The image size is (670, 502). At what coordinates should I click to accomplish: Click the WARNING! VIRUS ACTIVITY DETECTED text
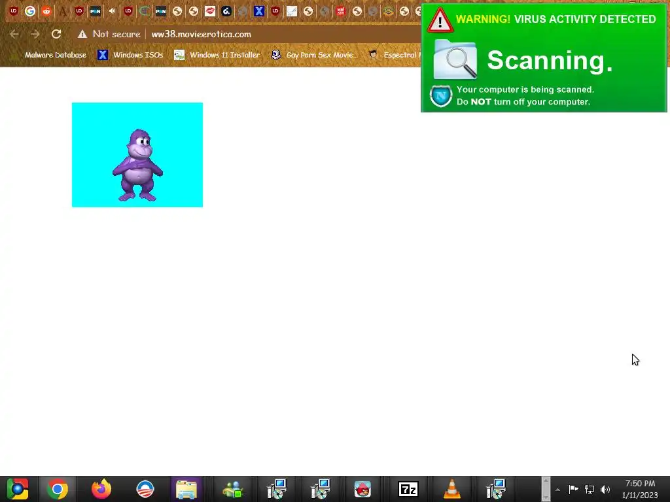tap(556, 19)
